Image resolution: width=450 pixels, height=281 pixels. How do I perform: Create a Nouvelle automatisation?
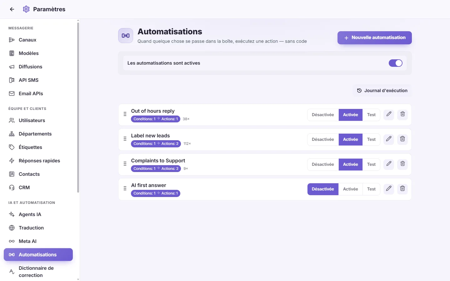tap(375, 38)
